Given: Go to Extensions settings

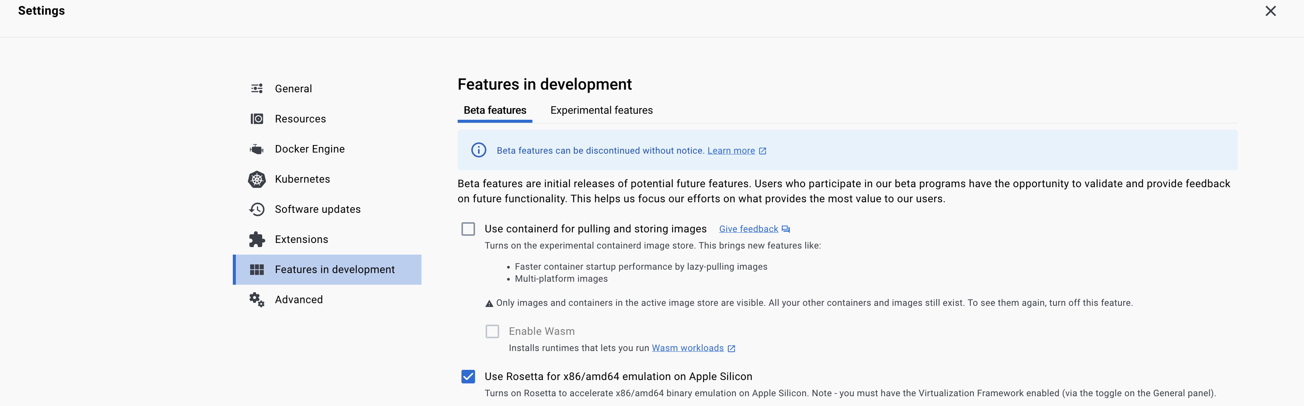Looking at the screenshot, I should pos(327,240).
